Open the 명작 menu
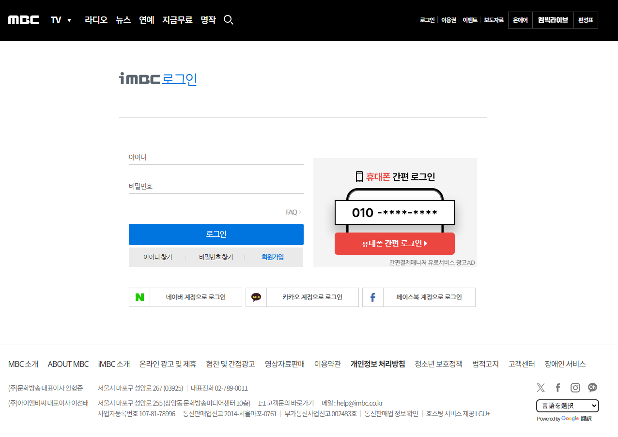618x437 pixels. tap(208, 20)
